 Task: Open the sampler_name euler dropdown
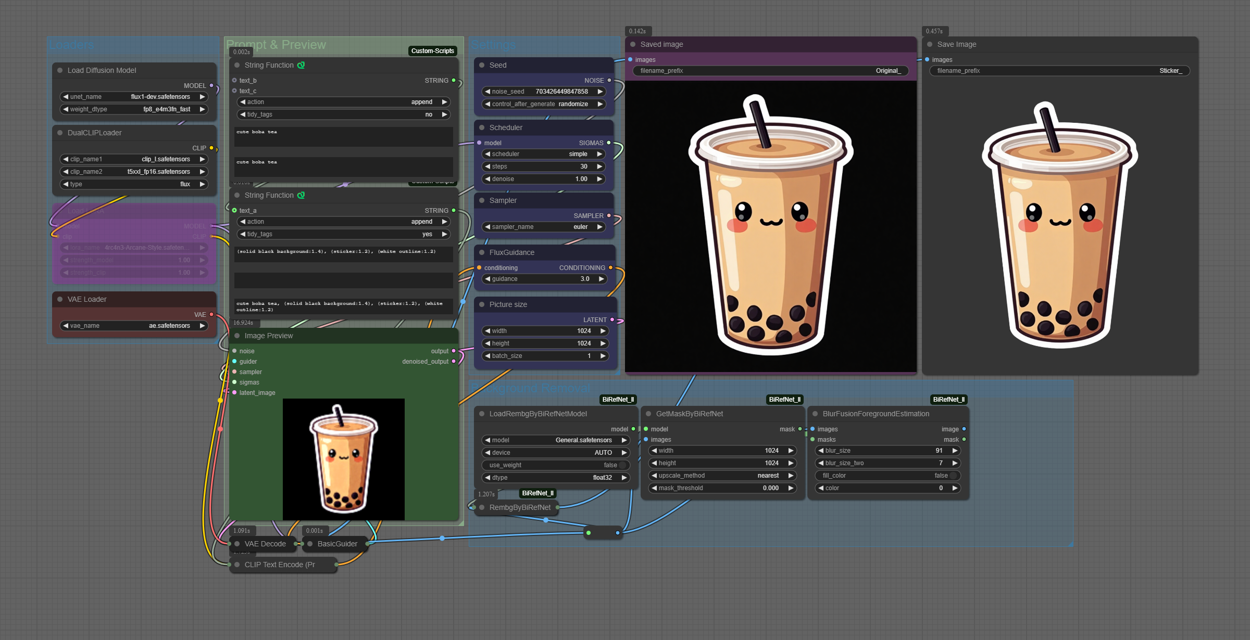(x=544, y=227)
